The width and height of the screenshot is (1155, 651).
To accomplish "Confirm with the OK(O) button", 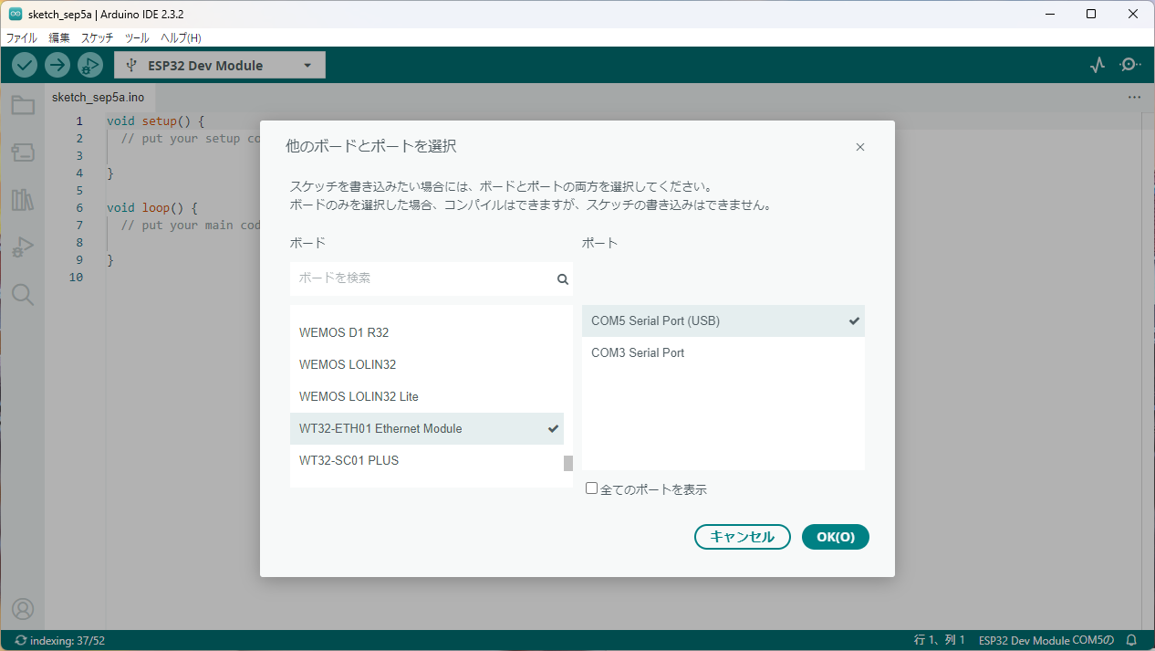I will [x=836, y=537].
